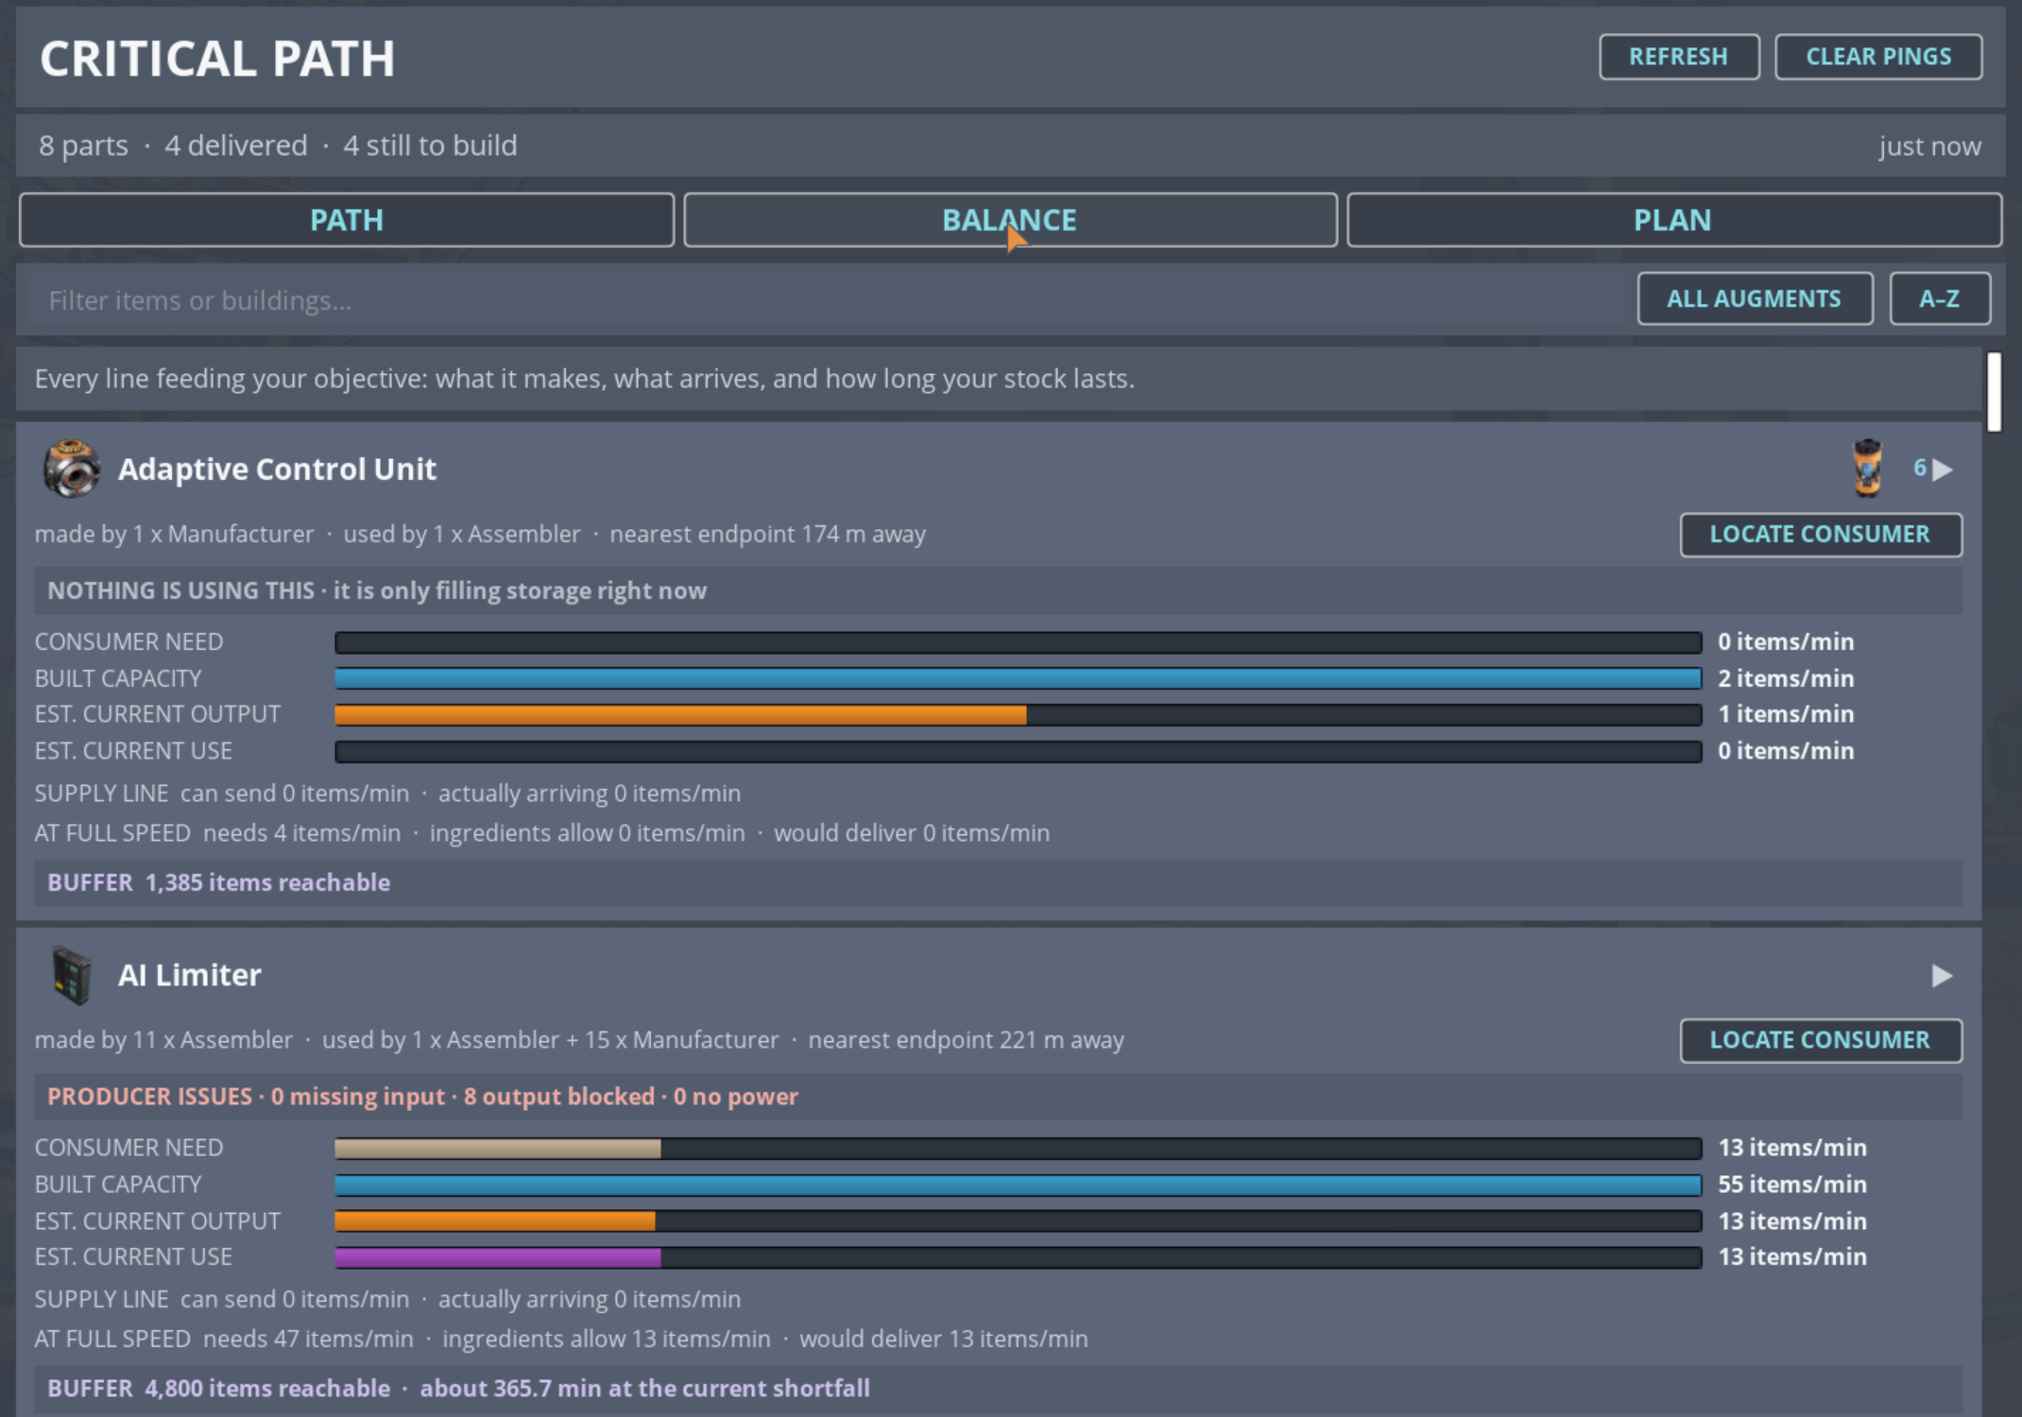Click the "Adaptive Control Unit" title
The height and width of the screenshot is (1417, 2022).
click(x=277, y=469)
